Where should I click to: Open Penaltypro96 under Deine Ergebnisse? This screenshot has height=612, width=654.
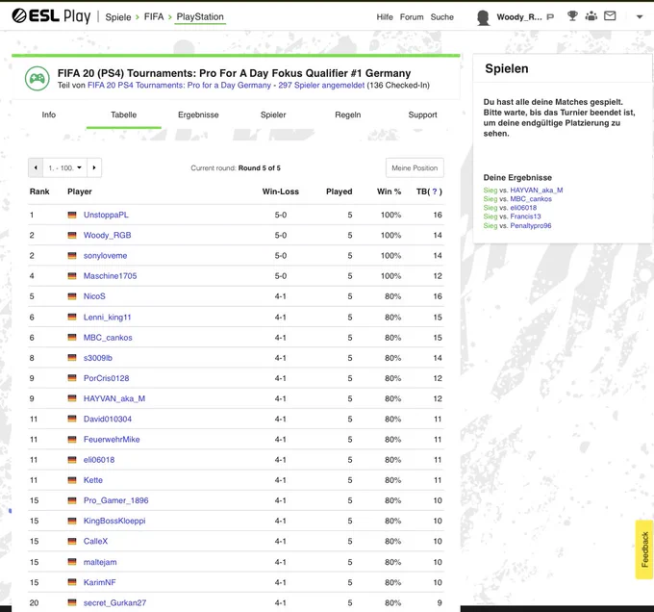click(x=531, y=226)
